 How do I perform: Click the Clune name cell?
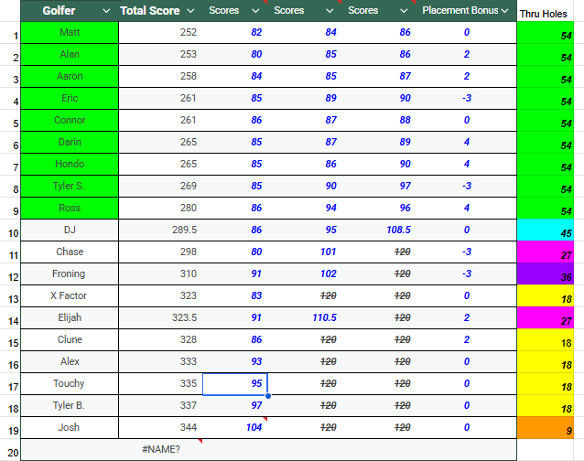(70, 339)
